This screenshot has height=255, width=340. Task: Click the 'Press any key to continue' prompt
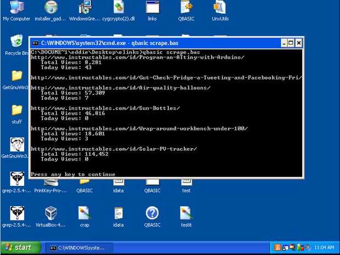coord(73,174)
